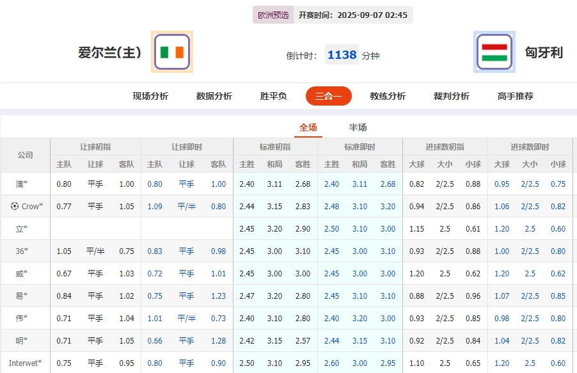Open the 裁判分析 section

(450, 96)
